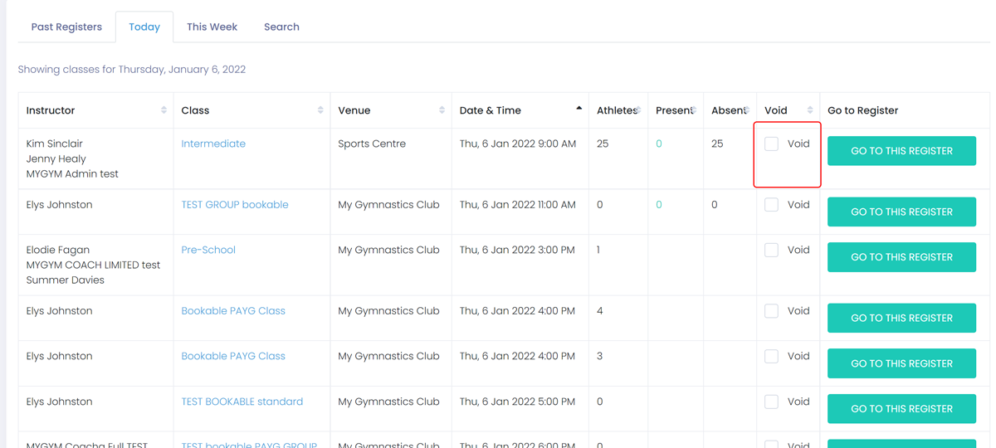Sort by Athletes column header
Viewport: 996px width, 448px height.
617,110
